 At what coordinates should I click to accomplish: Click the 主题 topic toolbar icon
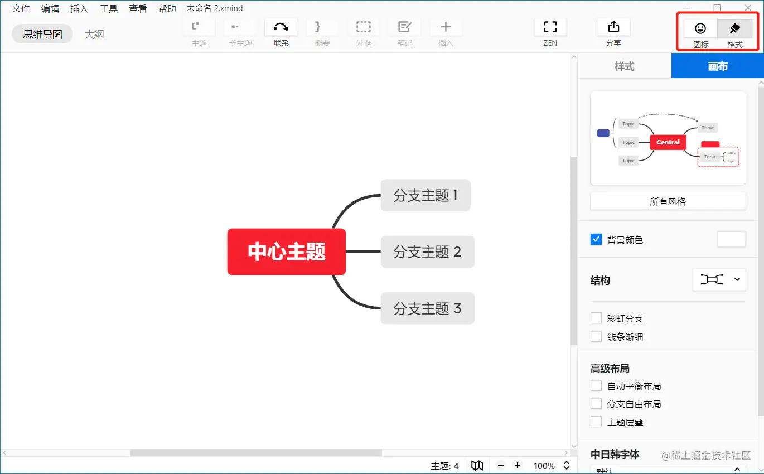click(199, 27)
